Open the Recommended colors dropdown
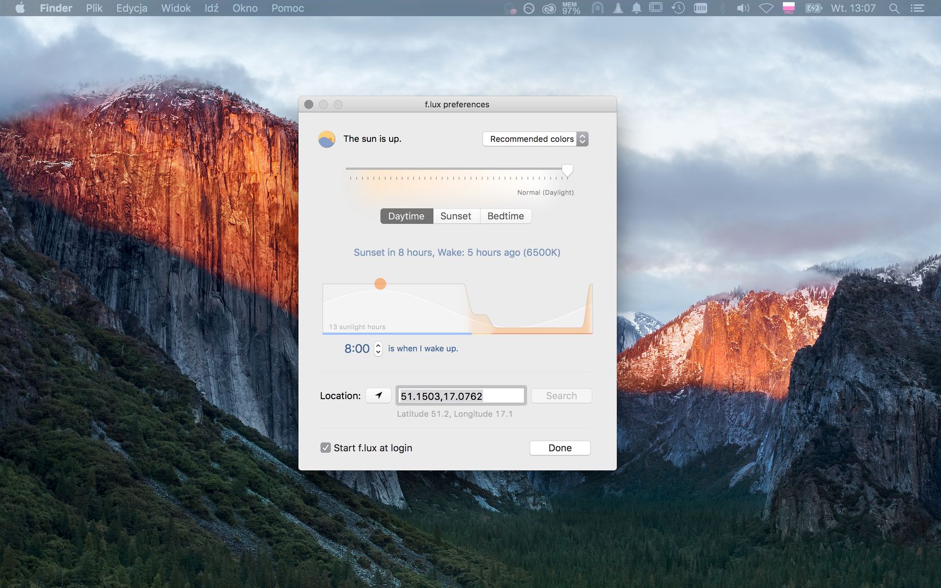The image size is (941, 588). pyautogui.click(x=535, y=139)
